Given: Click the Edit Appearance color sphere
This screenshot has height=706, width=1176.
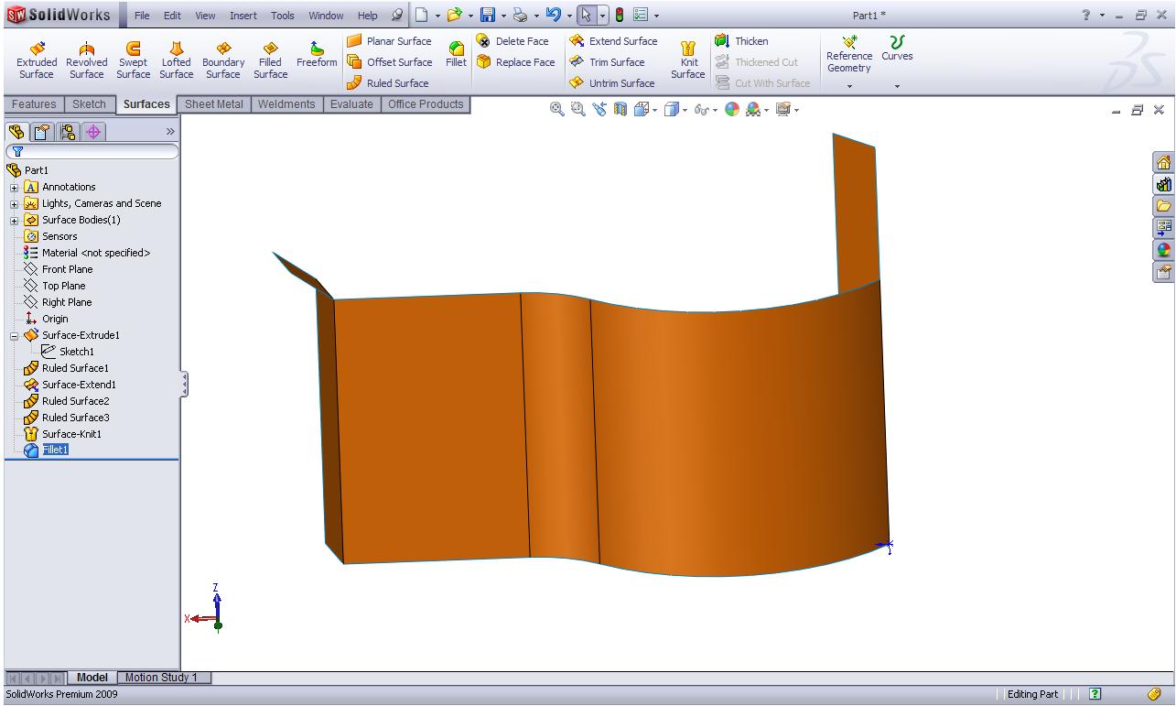Looking at the screenshot, I should (x=732, y=110).
